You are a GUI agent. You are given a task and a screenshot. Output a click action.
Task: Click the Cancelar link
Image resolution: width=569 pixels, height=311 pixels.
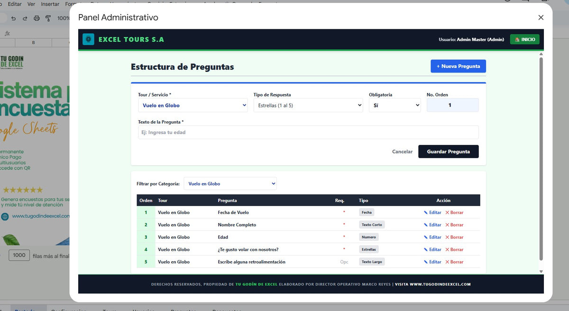click(402, 151)
